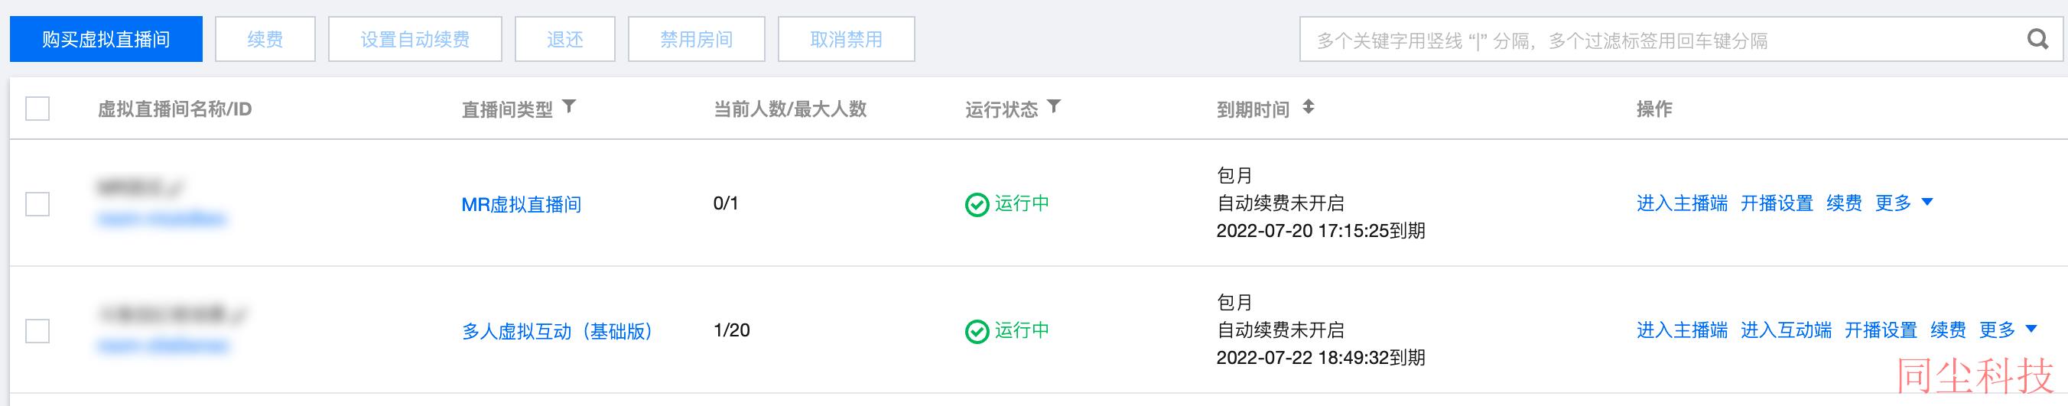Open the MR虚拟直播间 type link

point(521,205)
